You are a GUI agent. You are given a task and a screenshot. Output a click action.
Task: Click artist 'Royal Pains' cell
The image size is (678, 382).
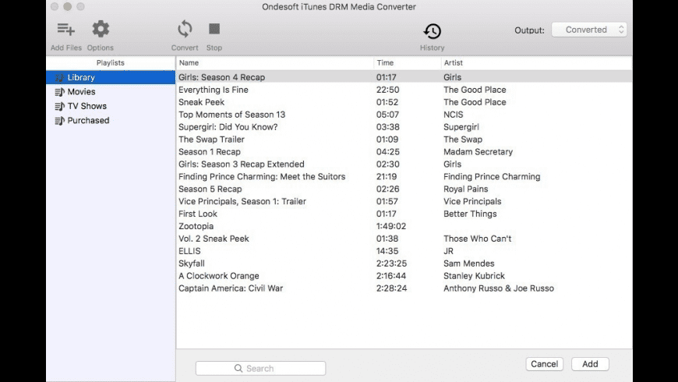(x=466, y=189)
